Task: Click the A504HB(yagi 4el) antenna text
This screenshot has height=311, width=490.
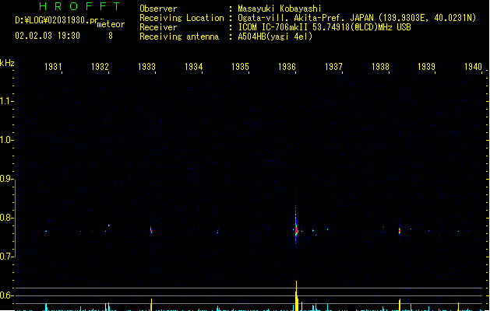Action: point(275,37)
